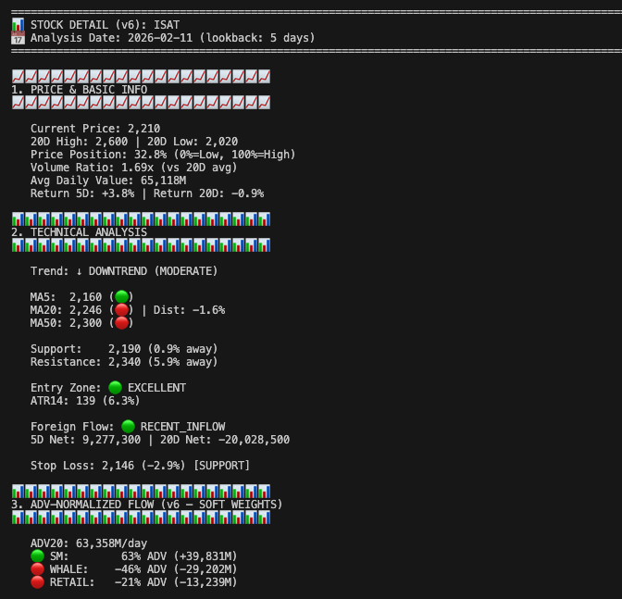Click the green indicator next to Entry Zone
622x599 pixels.
coord(115,388)
